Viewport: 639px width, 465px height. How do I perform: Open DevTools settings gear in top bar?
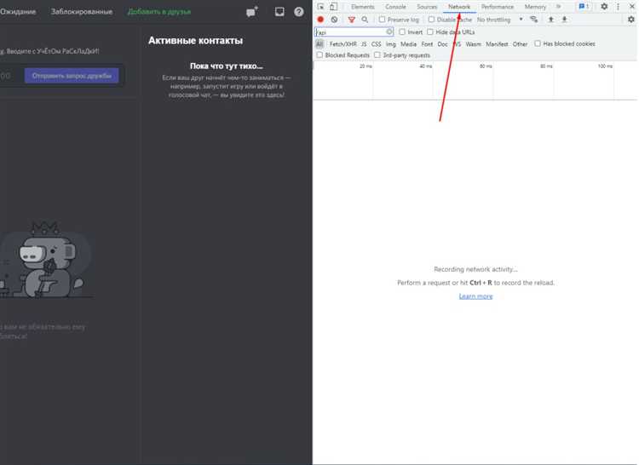604,7
